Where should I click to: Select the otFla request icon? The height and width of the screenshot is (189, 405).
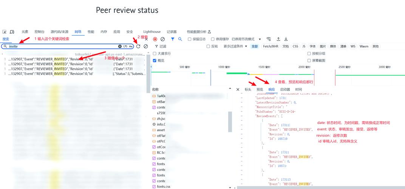[154, 135]
